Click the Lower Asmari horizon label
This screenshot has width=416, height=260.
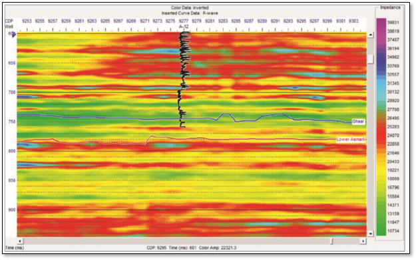(350, 140)
